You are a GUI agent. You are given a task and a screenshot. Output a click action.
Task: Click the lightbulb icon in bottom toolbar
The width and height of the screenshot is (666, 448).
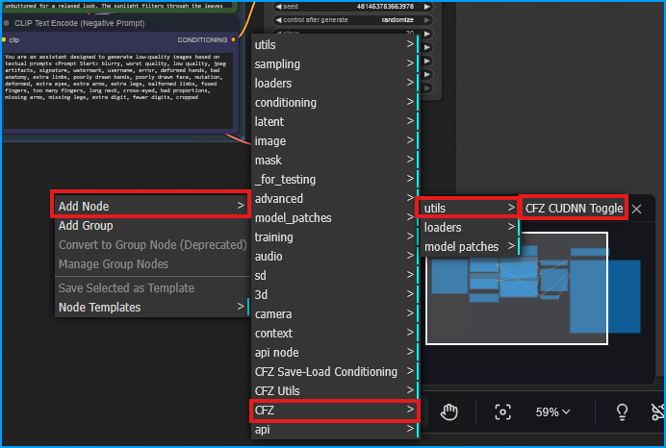(x=622, y=411)
